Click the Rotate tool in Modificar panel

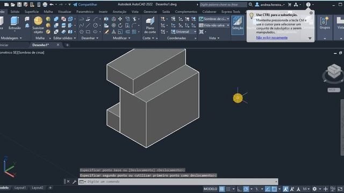click(x=120, y=25)
